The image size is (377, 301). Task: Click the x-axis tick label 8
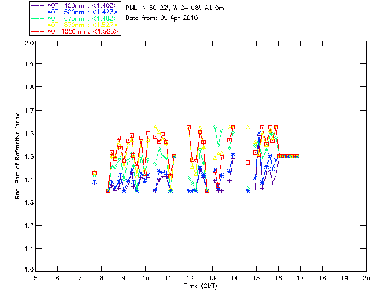click(x=102, y=278)
